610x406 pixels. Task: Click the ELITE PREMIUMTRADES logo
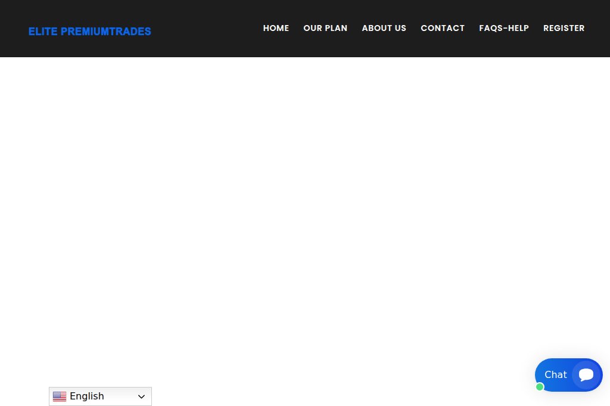(89, 31)
